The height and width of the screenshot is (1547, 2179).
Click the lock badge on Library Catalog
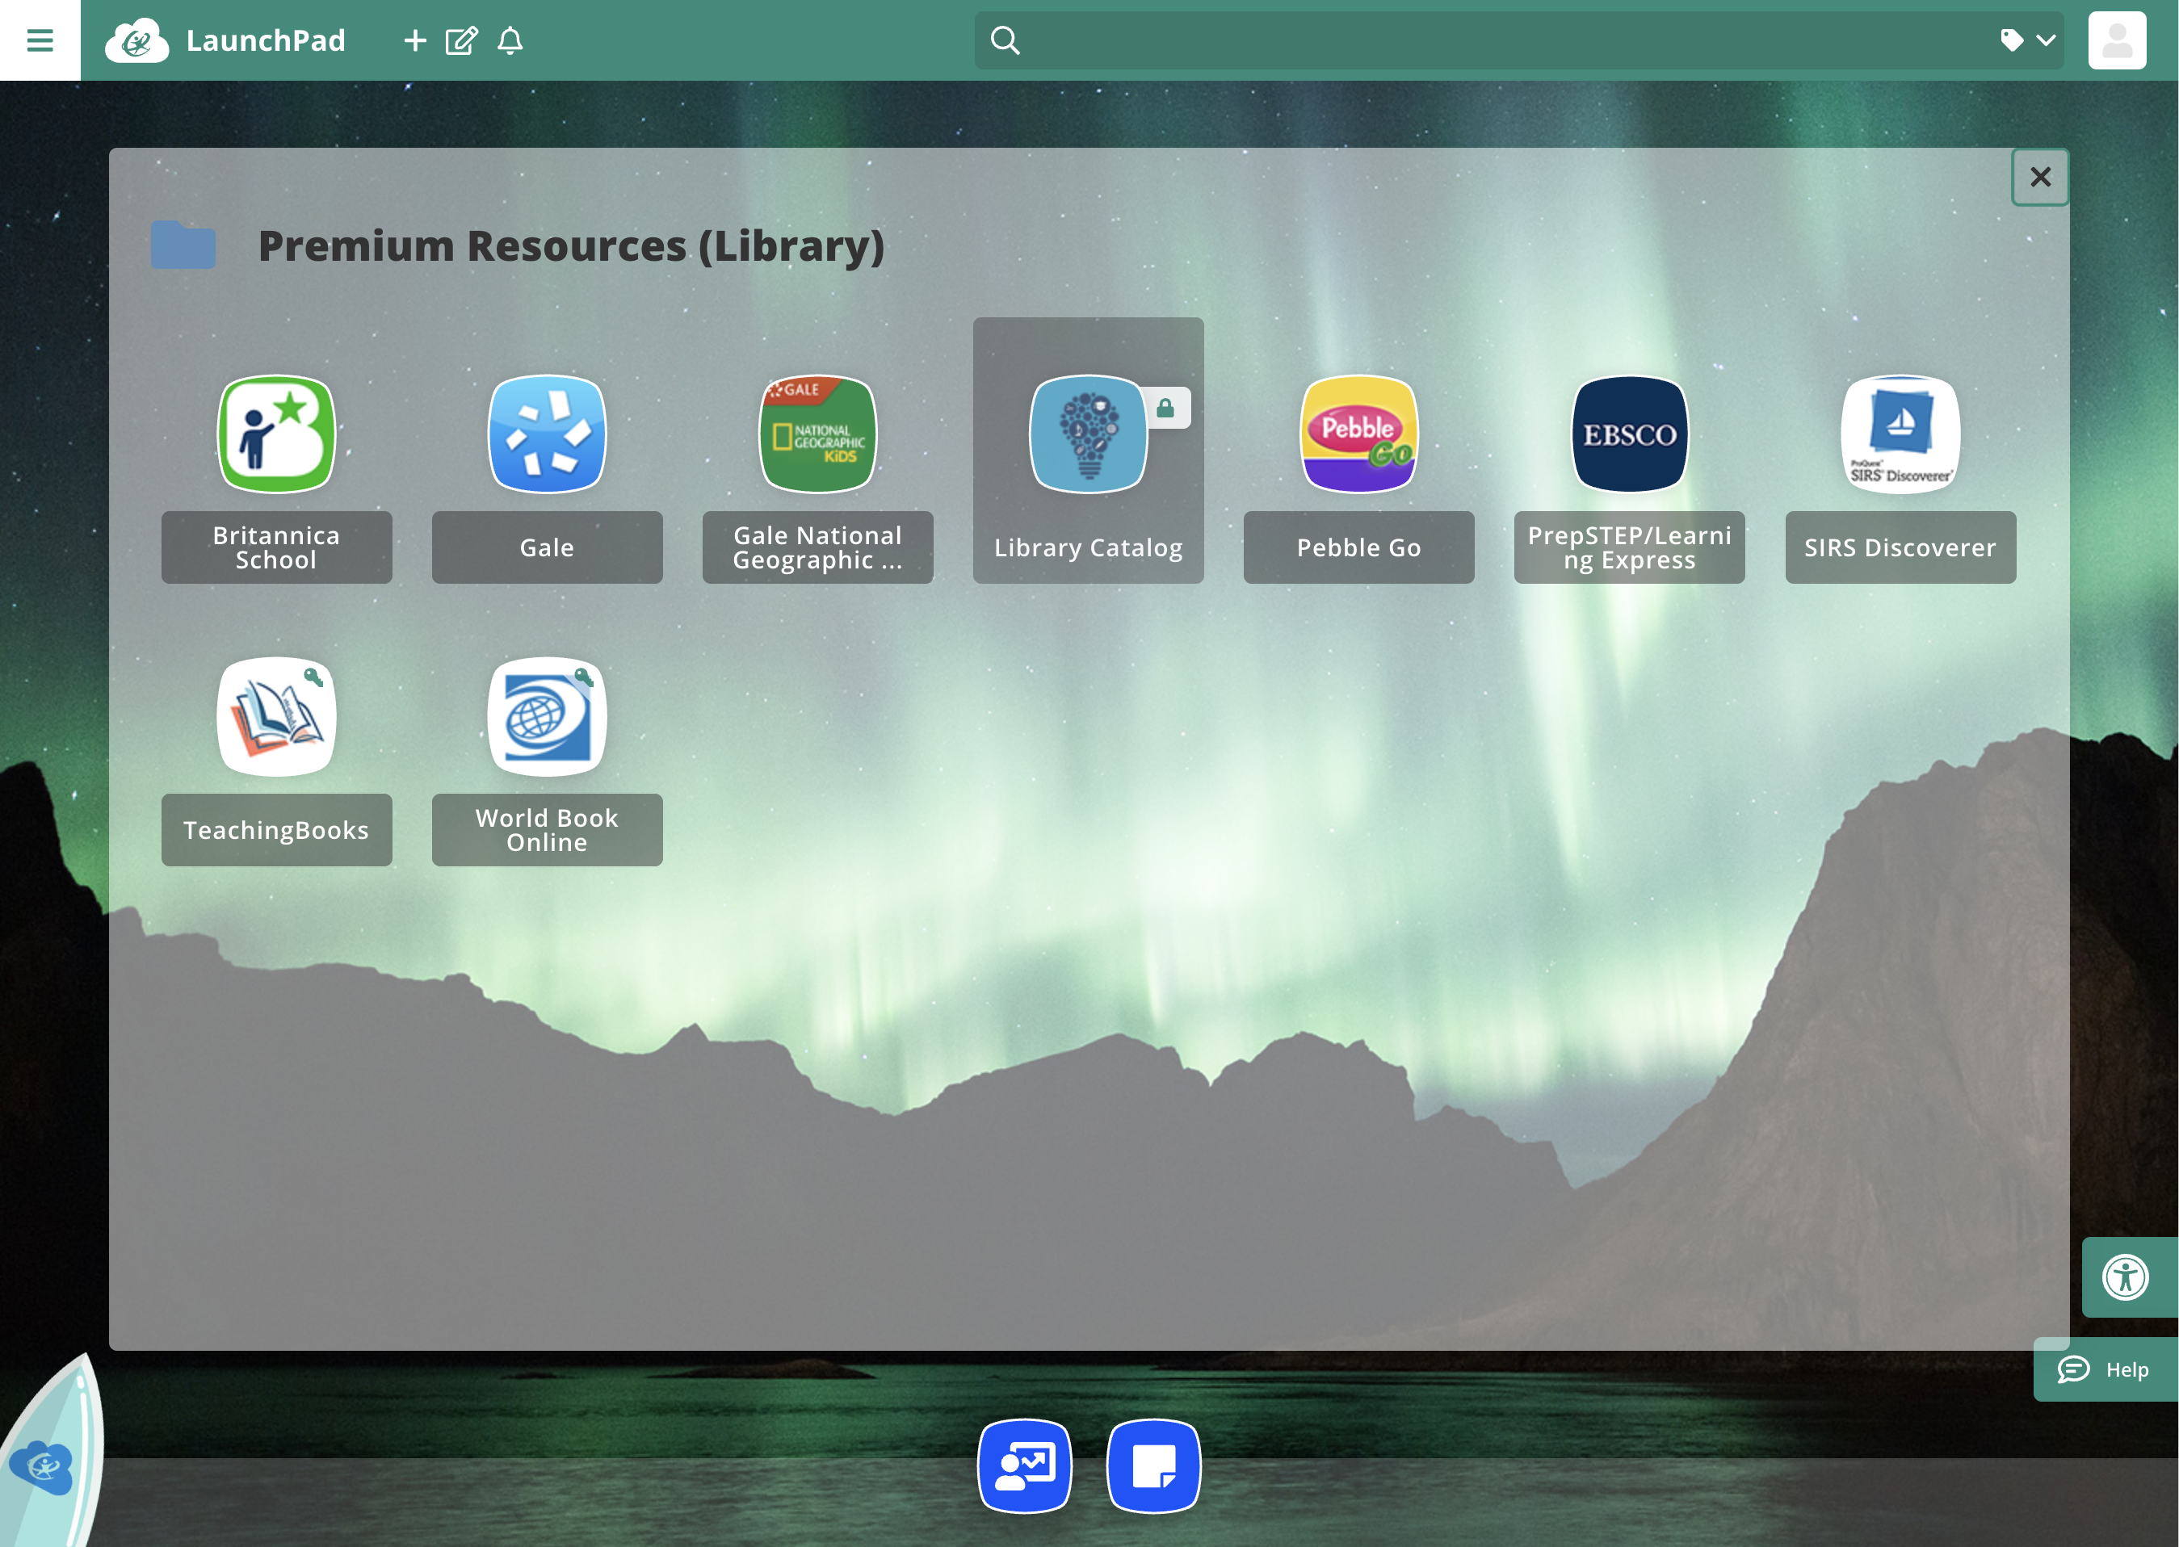point(1166,408)
